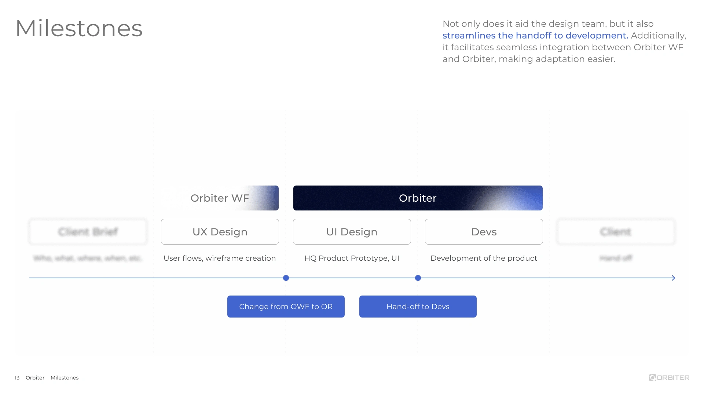Open the streamlines the handoff to development link
The width and height of the screenshot is (704, 396).
click(535, 36)
